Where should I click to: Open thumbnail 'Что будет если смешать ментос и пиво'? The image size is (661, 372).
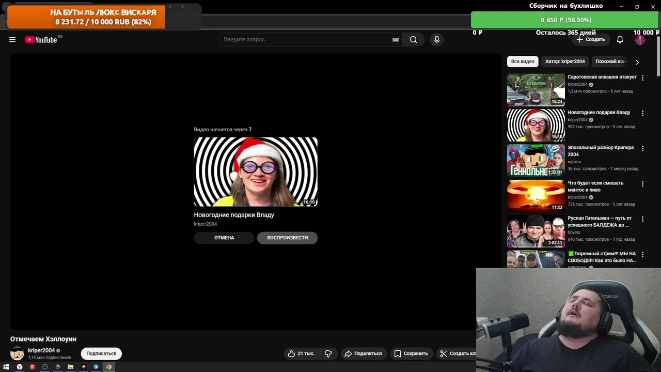(536, 196)
